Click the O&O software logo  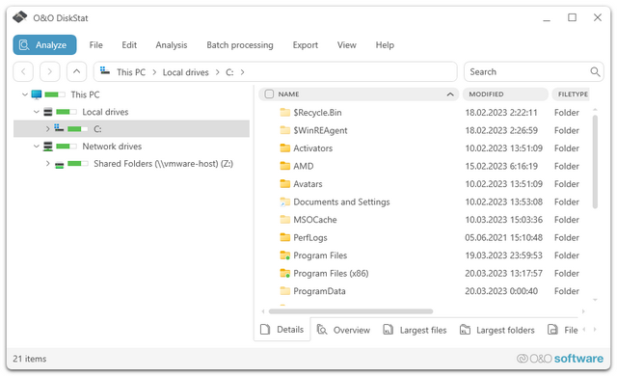pos(560,359)
